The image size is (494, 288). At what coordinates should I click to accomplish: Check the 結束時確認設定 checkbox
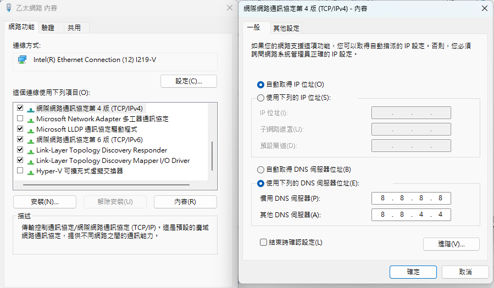263,242
